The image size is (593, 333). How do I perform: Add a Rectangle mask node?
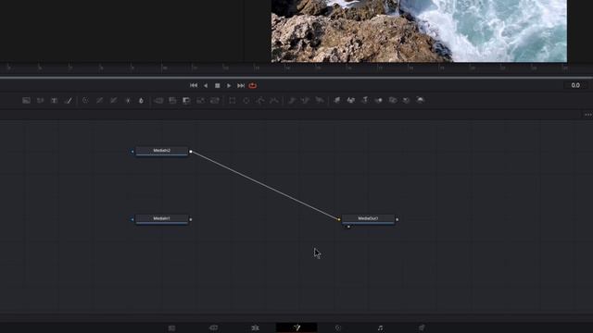point(233,101)
